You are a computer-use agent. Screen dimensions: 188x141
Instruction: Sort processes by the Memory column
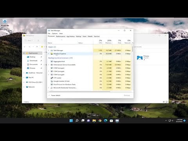point(108,42)
